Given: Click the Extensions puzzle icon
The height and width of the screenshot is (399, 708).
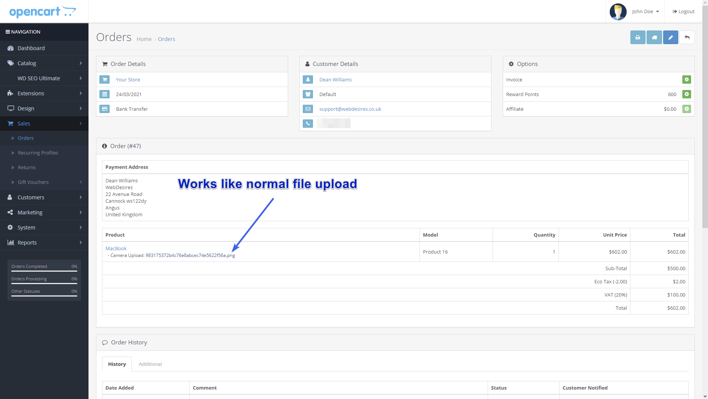Looking at the screenshot, I should (11, 93).
